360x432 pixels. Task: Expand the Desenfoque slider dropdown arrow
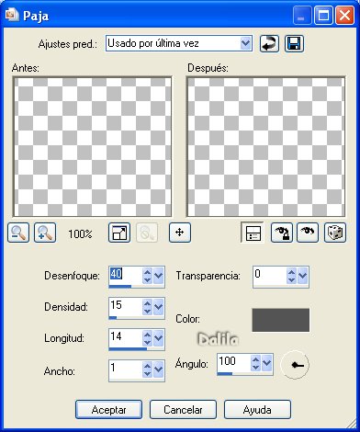coord(158,276)
